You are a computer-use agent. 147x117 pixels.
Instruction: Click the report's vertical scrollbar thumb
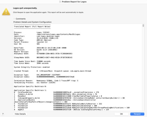(143, 26)
